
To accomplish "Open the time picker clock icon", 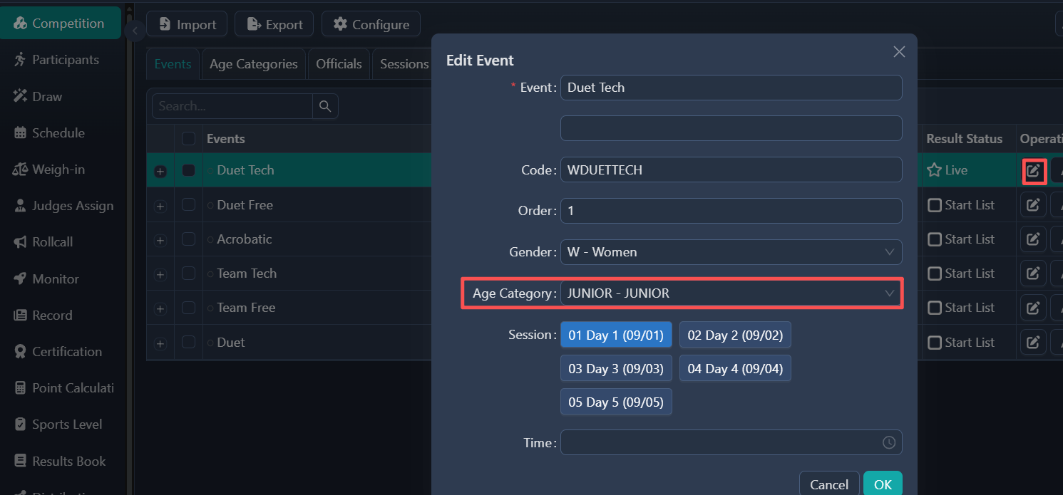I will coord(889,442).
